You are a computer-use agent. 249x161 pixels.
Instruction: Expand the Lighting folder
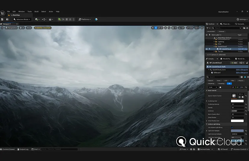[x=214, y=42]
